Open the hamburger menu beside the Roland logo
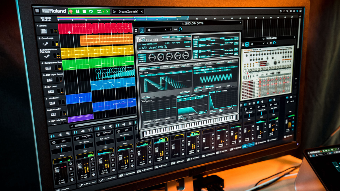This screenshot has width=340, height=191. pos(37,11)
